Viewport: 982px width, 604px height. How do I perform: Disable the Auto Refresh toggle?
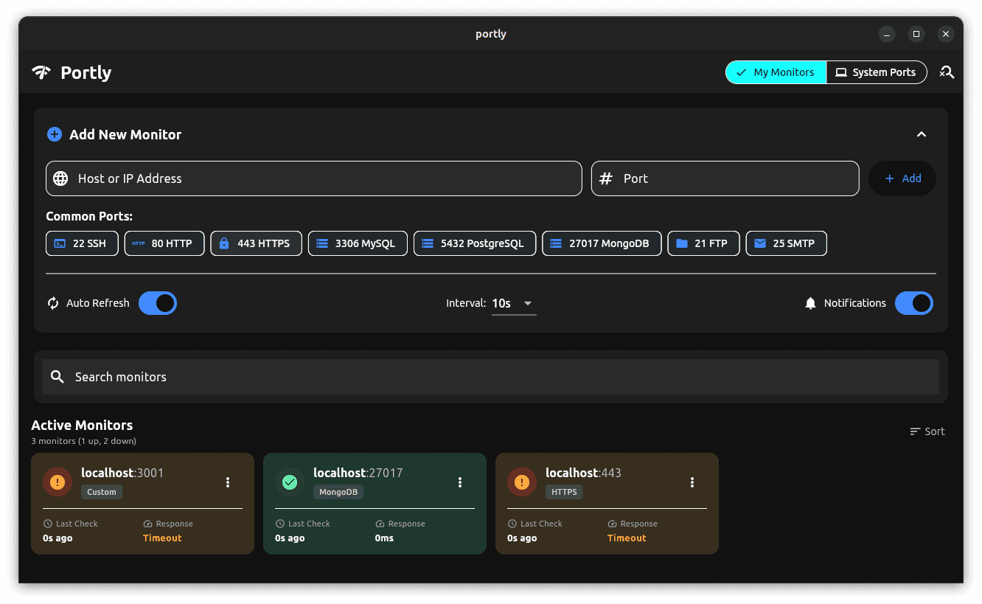[x=158, y=303]
